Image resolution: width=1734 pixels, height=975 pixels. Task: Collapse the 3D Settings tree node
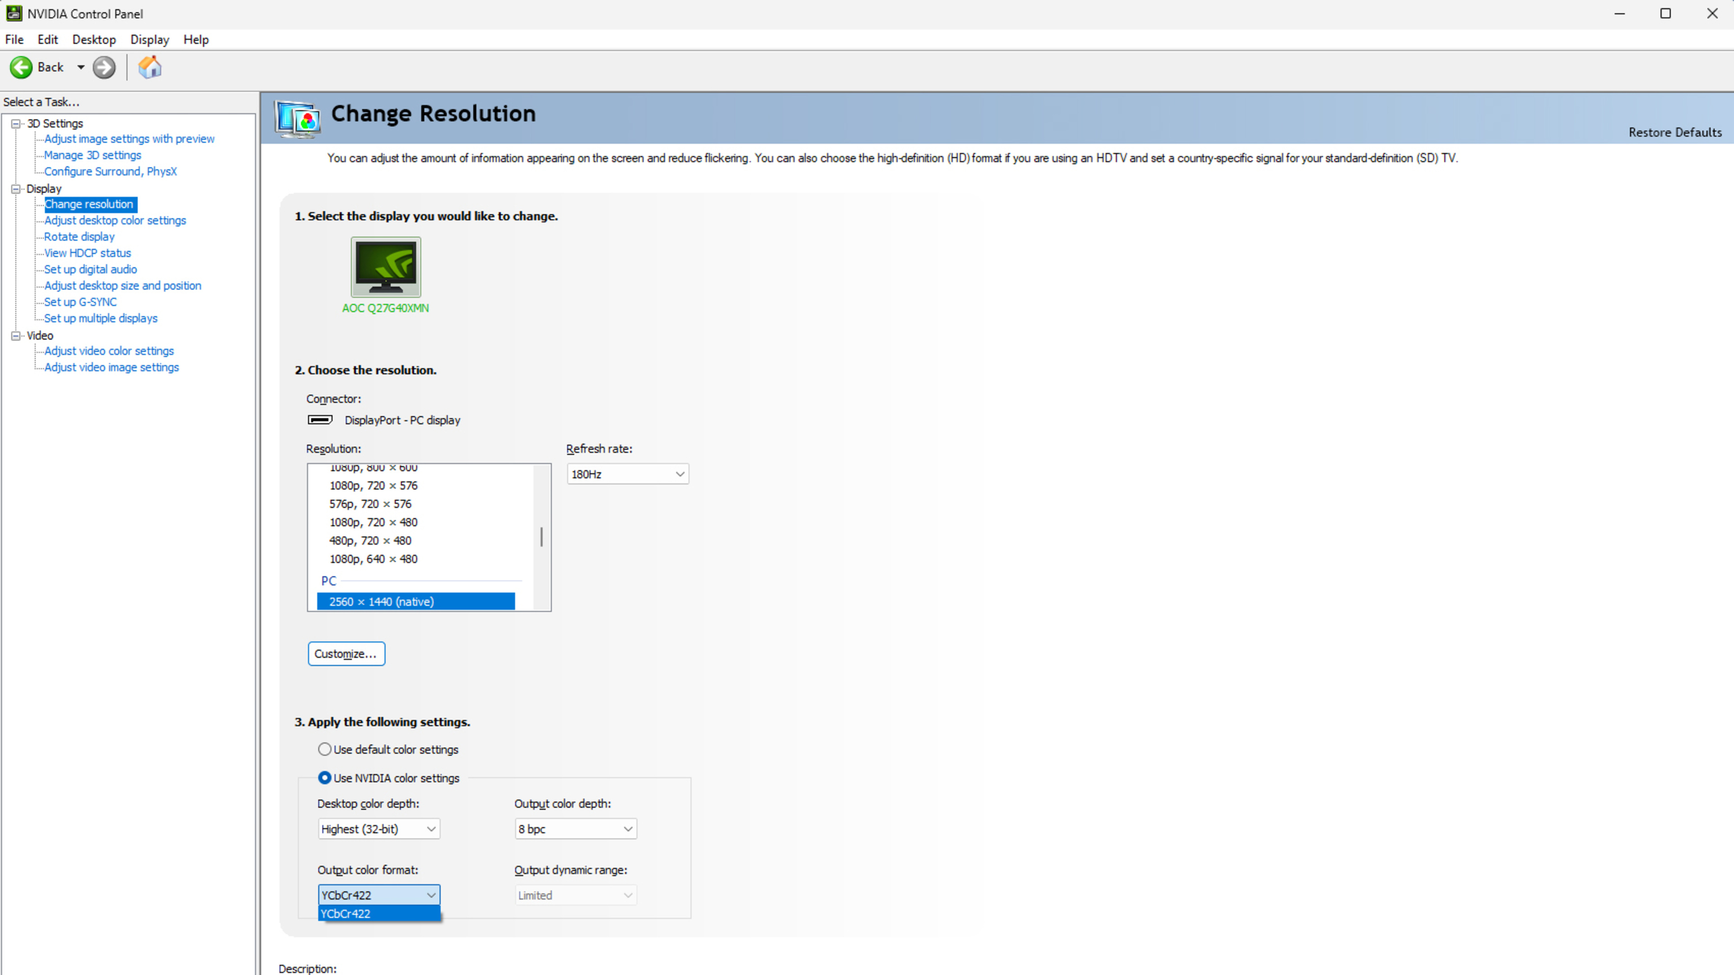point(16,124)
